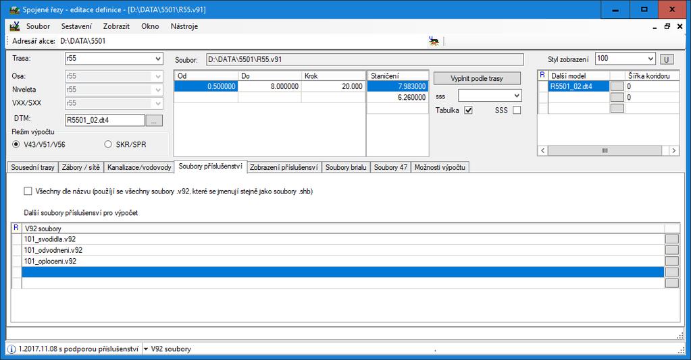The width and height of the screenshot is (691, 360).
Task: Open the Styl zobrazení dropdown
Action: coord(650,59)
